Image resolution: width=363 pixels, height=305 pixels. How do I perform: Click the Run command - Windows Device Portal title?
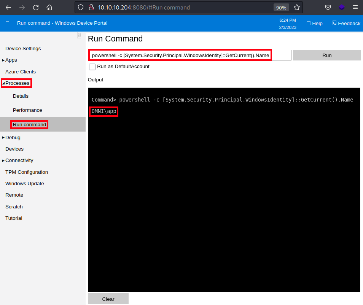(62, 23)
